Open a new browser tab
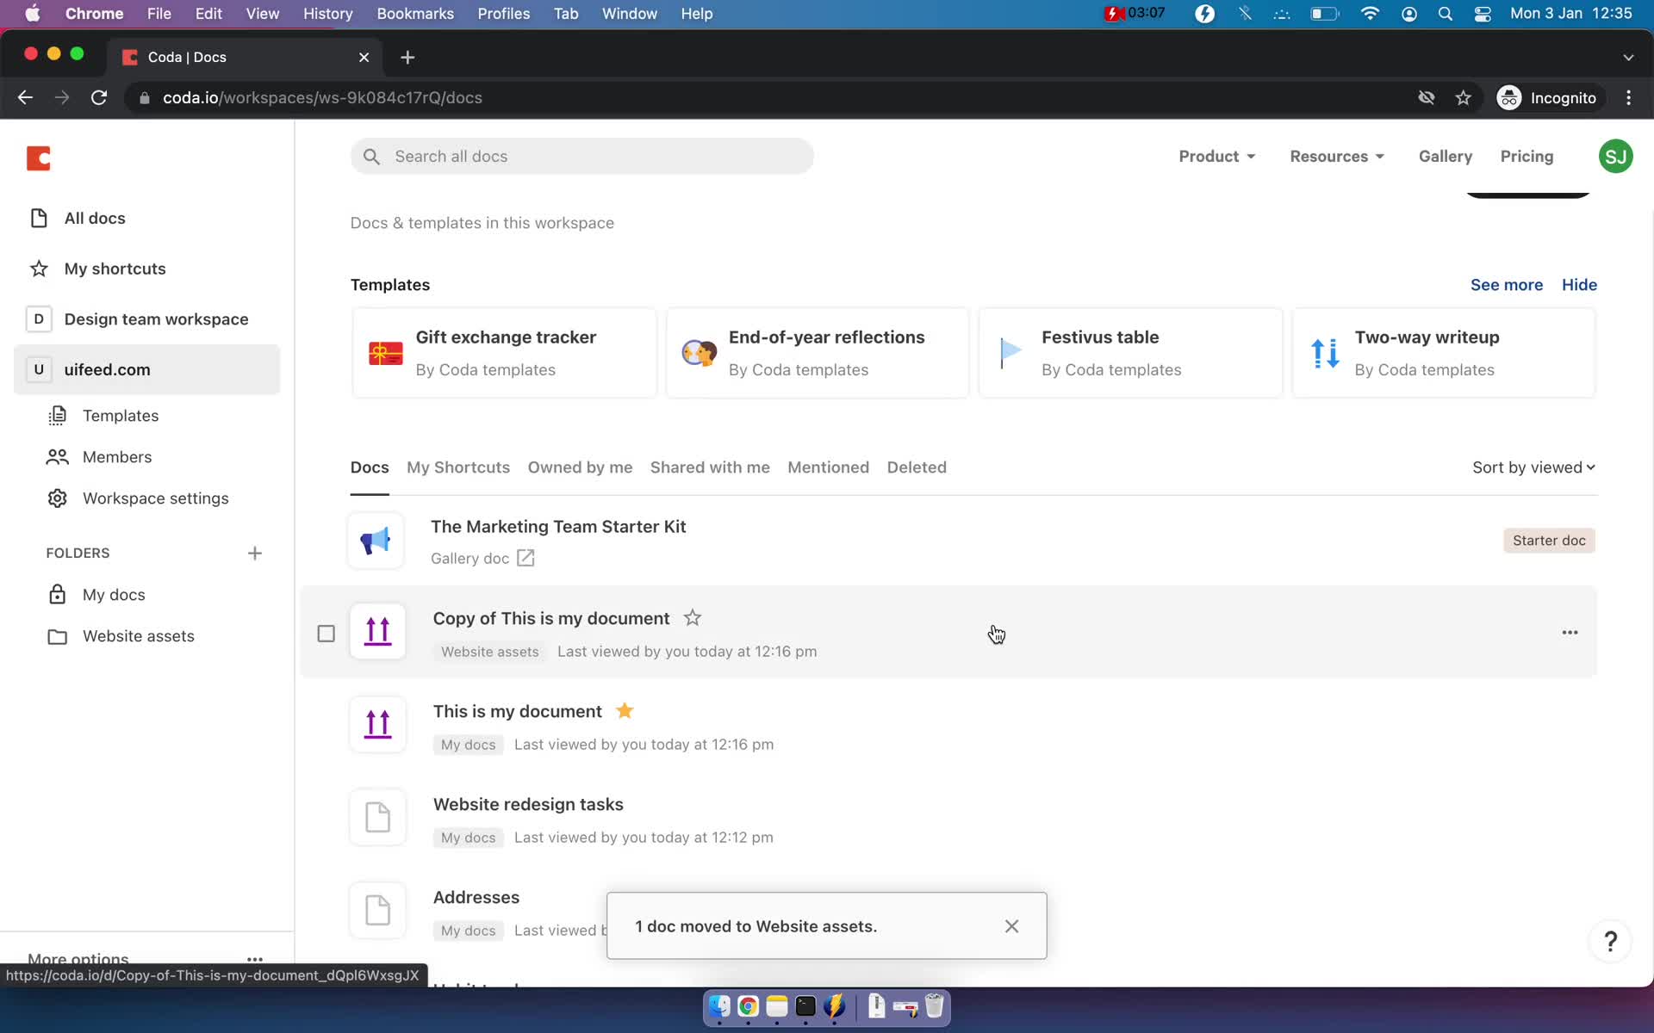 click(x=407, y=57)
